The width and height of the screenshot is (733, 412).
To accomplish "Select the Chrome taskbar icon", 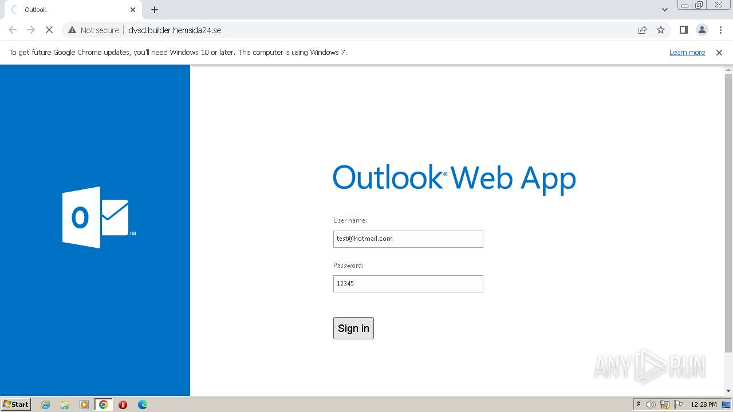I will pyautogui.click(x=104, y=405).
